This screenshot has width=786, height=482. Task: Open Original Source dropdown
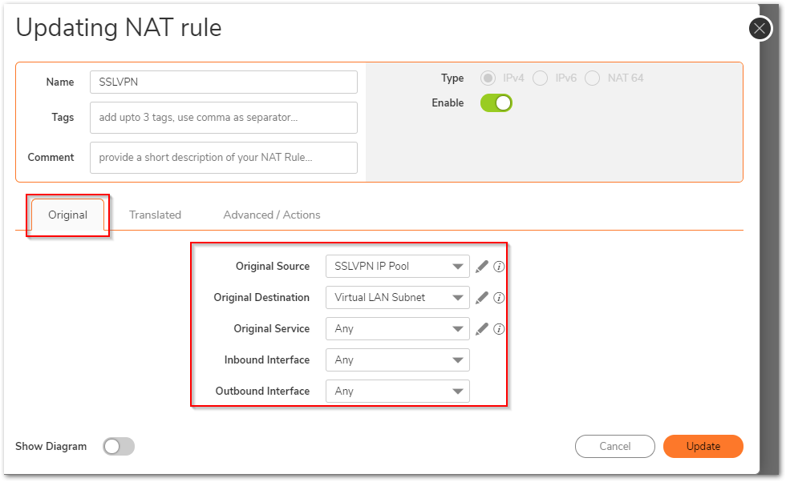click(398, 267)
